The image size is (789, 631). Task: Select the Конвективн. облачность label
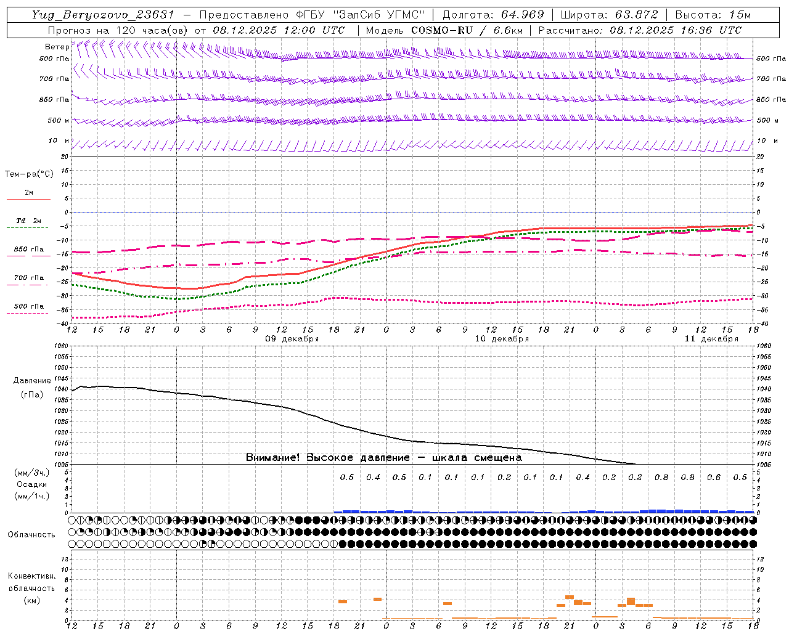[x=32, y=582]
